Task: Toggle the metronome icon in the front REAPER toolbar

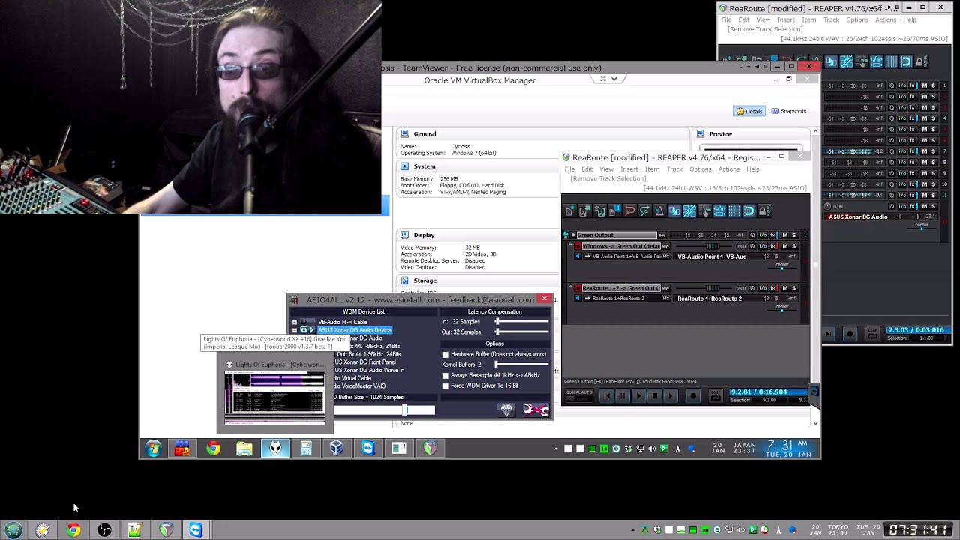Action: (659, 211)
